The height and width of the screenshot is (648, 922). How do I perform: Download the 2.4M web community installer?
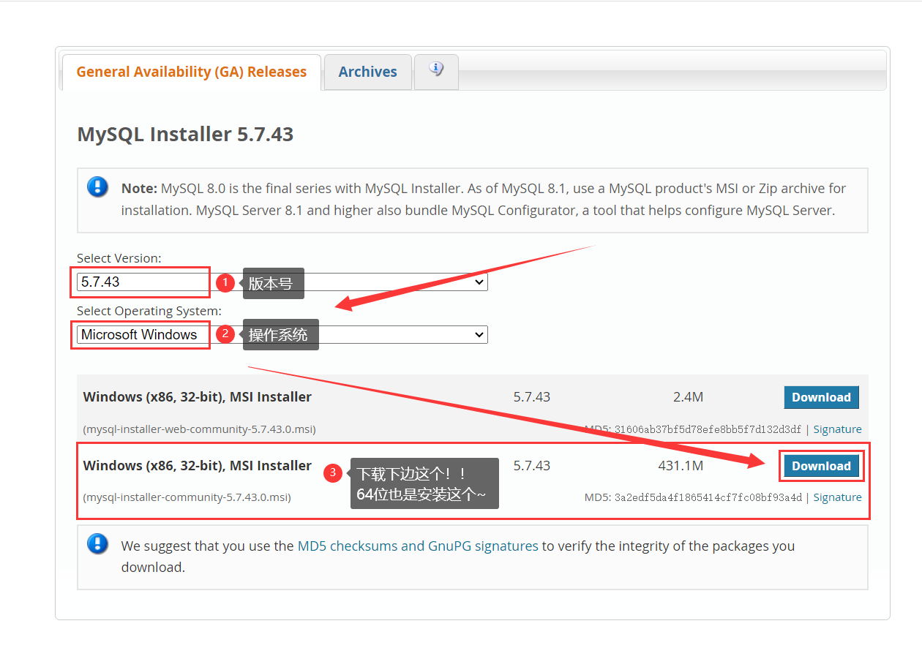[821, 397]
